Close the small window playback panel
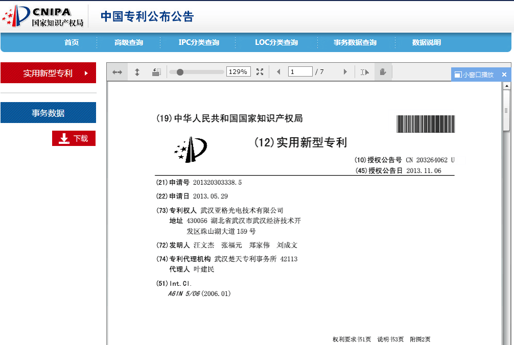Image resolution: width=514 pixels, height=345 pixels. 504,75
